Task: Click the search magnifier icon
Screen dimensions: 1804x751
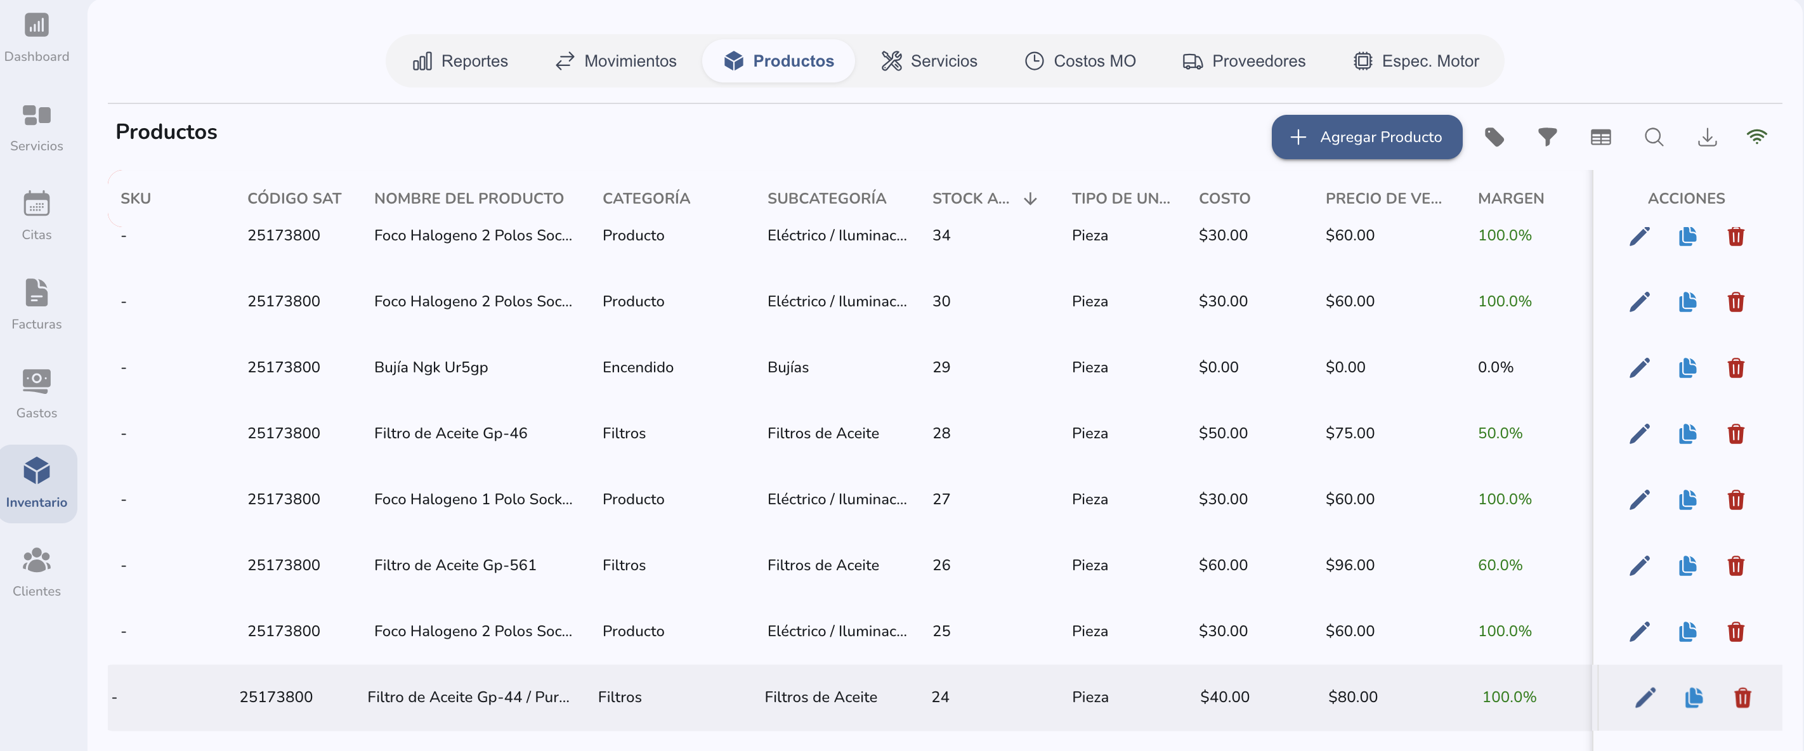Action: tap(1654, 136)
